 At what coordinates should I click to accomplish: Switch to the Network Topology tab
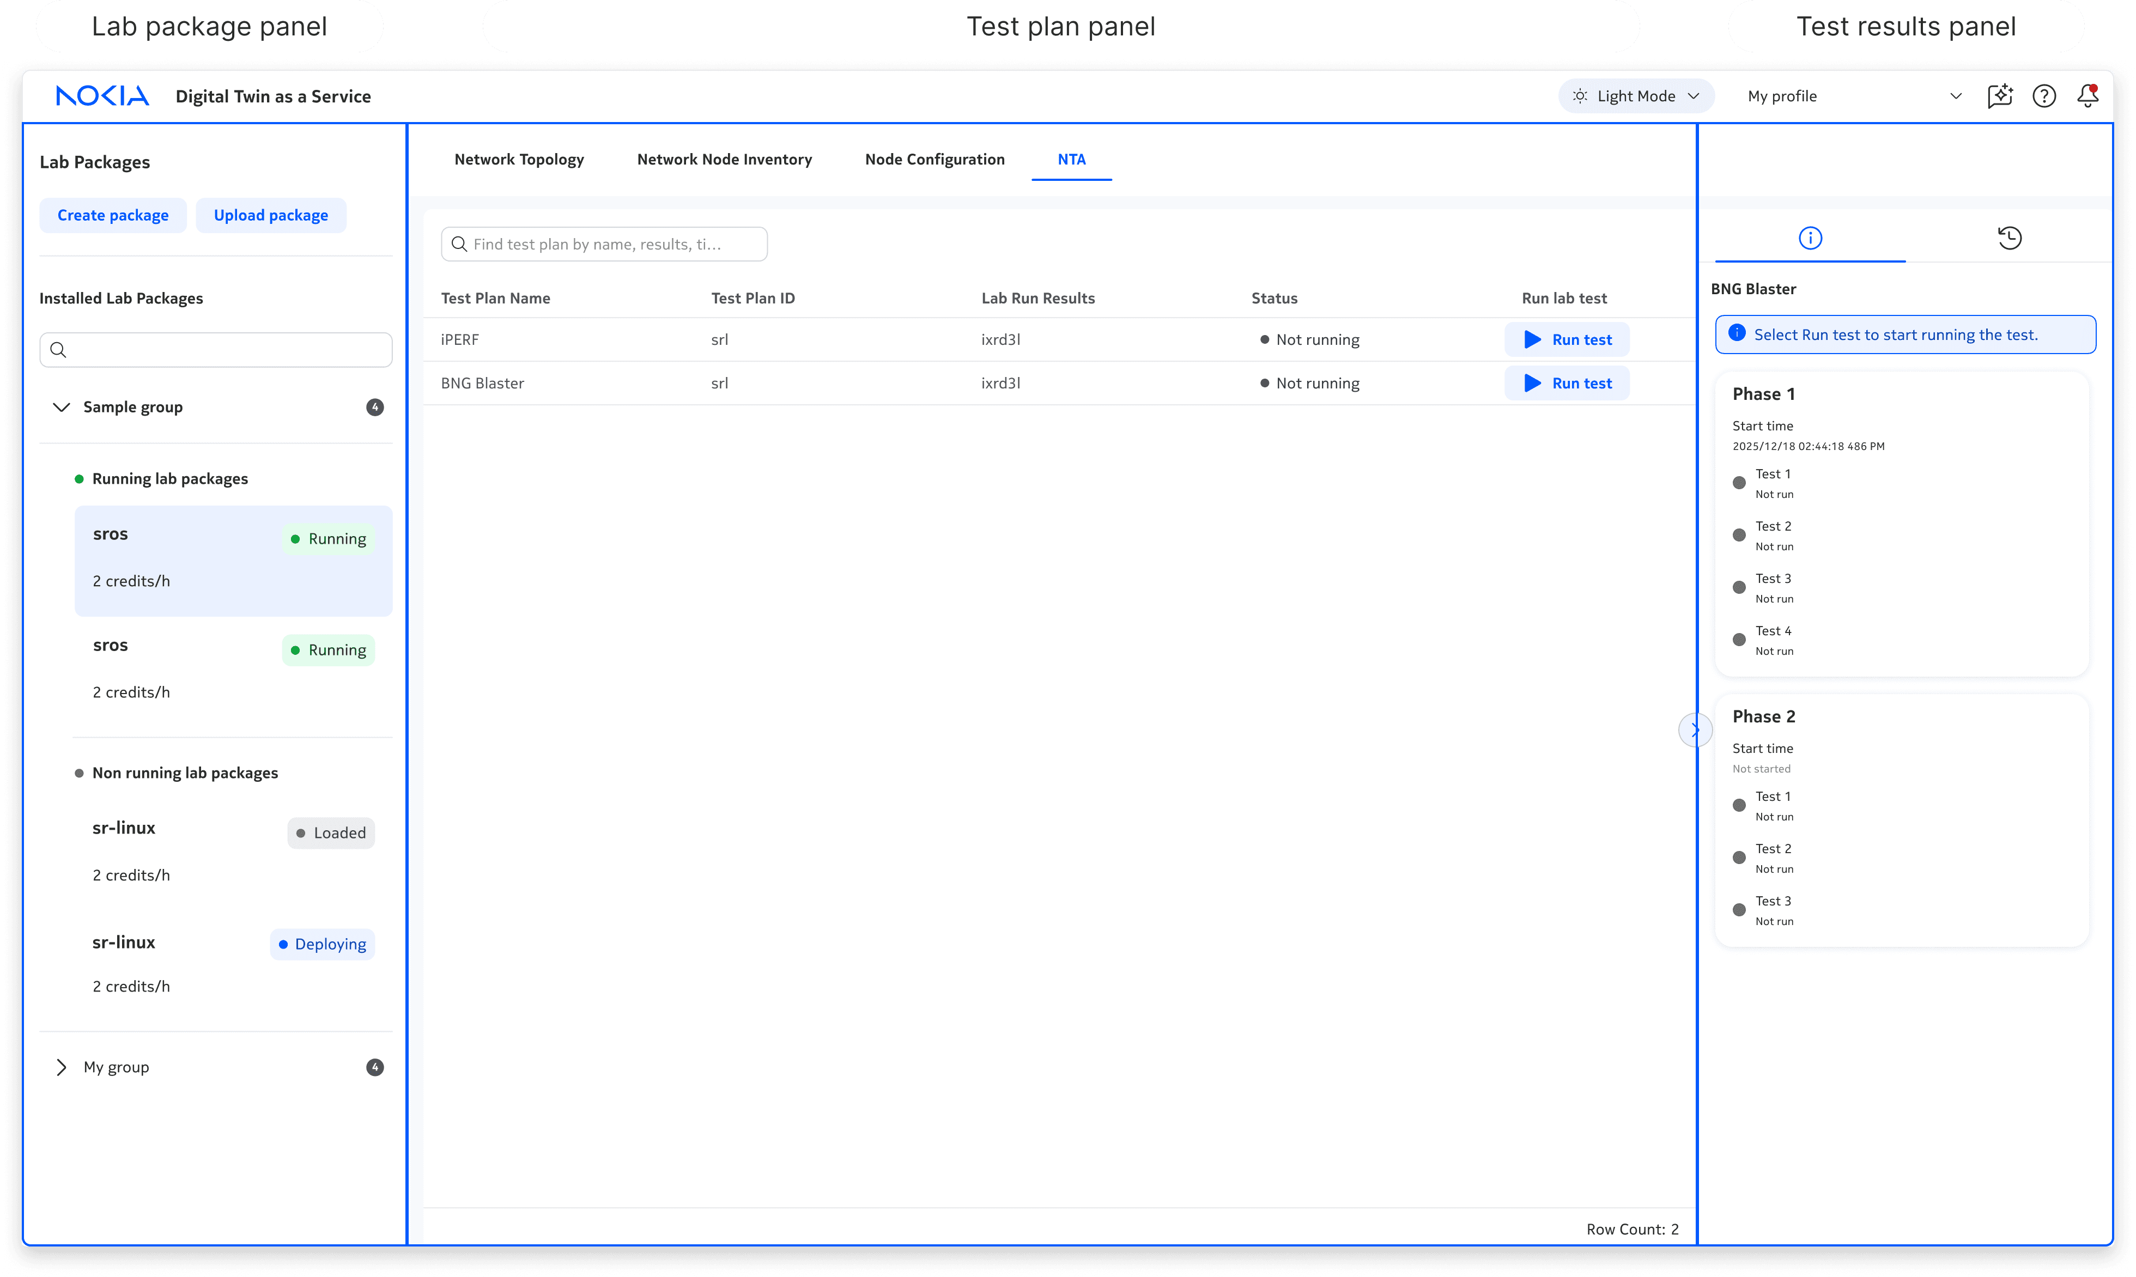(519, 159)
